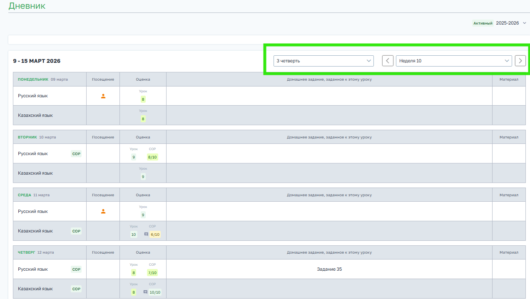530x299 pixels.
Task: Click the 10/10 СОР grade on Thursday
Action: click(x=155, y=292)
